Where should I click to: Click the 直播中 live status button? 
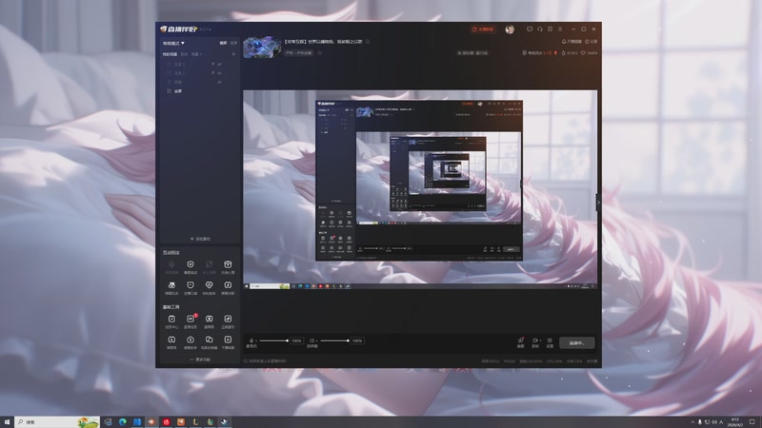click(577, 342)
